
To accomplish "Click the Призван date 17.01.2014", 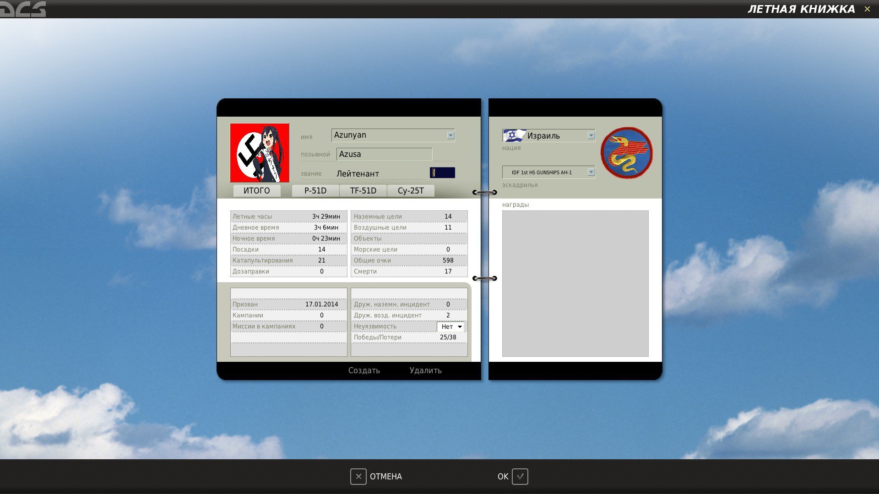I will coord(321,304).
